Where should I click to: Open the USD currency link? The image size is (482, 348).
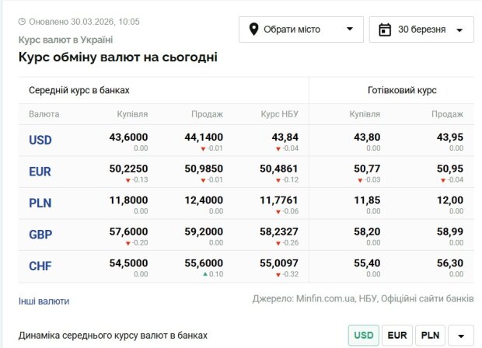40,141
